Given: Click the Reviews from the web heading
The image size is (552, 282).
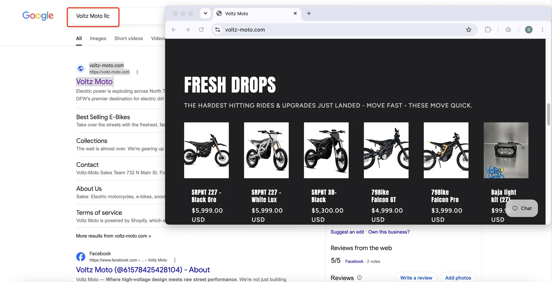Looking at the screenshot, I should coord(361,248).
